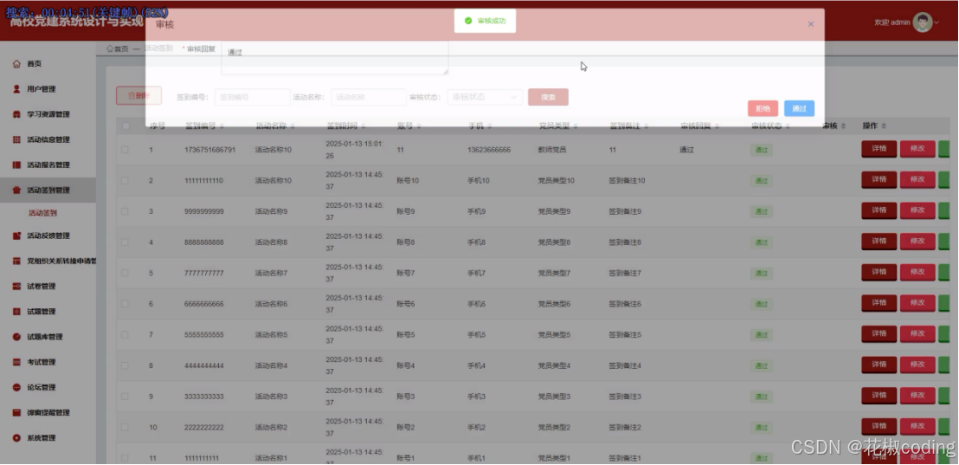Viewport: 959px width, 465px height.
Task: Sort table by 活动名称 column arrows
Action: point(293,126)
